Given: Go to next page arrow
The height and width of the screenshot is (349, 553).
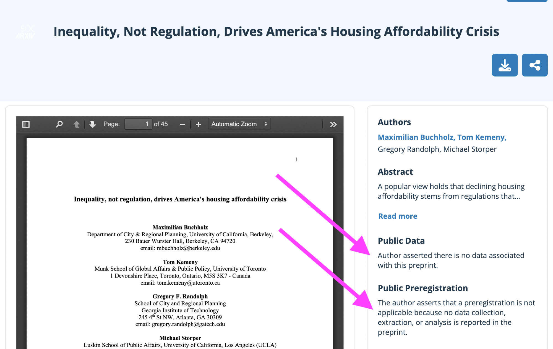Looking at the screenshot, I should click(x=93, y=124).
